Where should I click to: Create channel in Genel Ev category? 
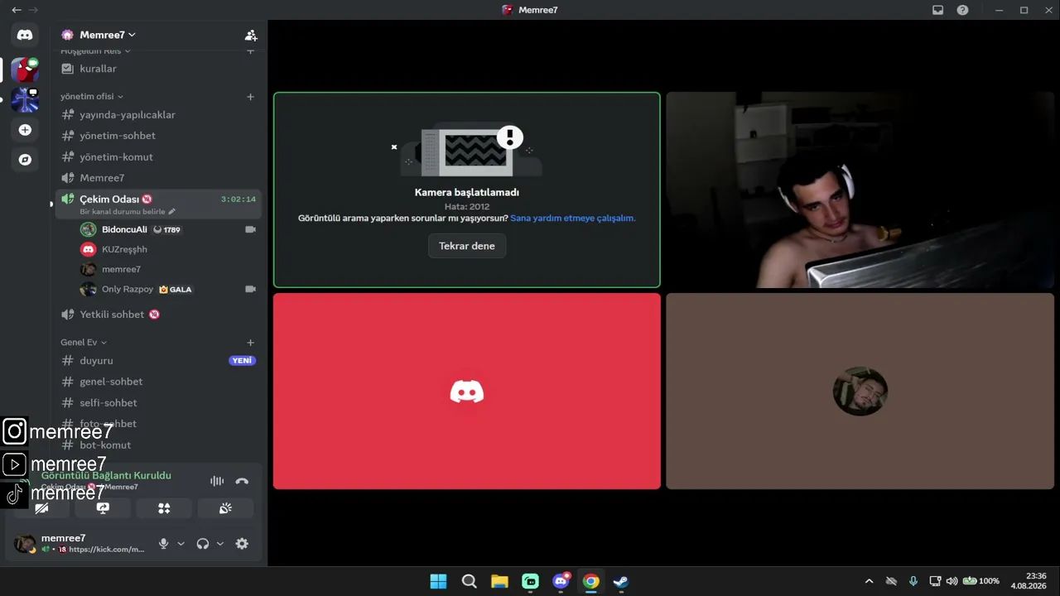pyautogui.click(x=250, y=343)
